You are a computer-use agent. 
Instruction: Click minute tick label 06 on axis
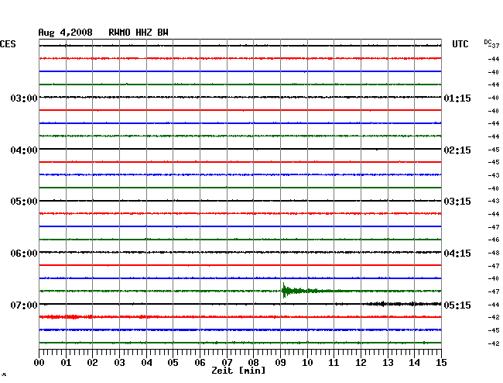(x=200, y=362)
